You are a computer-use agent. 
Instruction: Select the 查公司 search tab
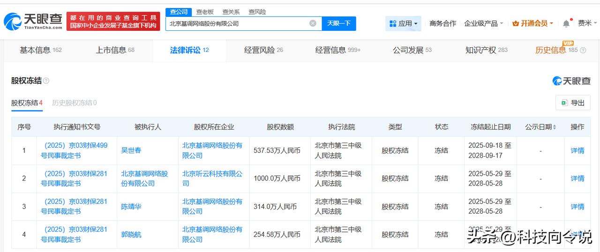click(x=179, y=12)
